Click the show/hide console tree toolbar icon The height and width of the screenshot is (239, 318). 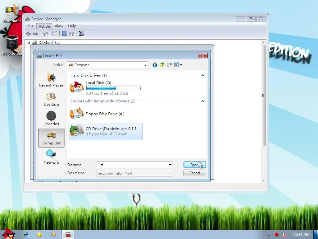pos(45,34)
